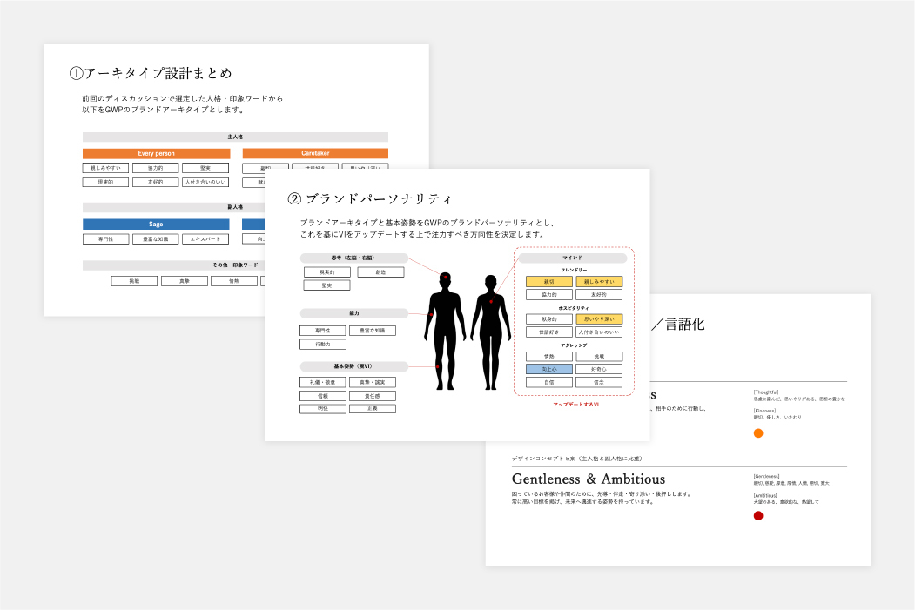Select the "基本姿勢（現VI）" category pill
Viewport: 915px width, 610px height.
353,366
